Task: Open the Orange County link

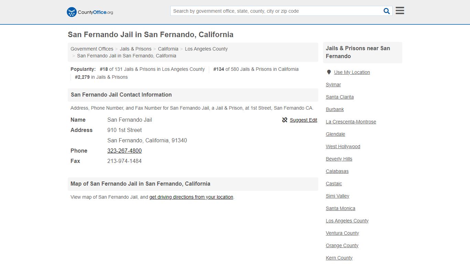Action: click(x=342, y=245)
